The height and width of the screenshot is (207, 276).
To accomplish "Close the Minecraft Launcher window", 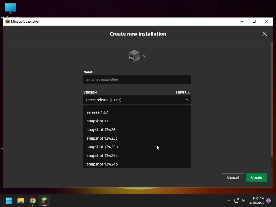I will coord(267,22).
